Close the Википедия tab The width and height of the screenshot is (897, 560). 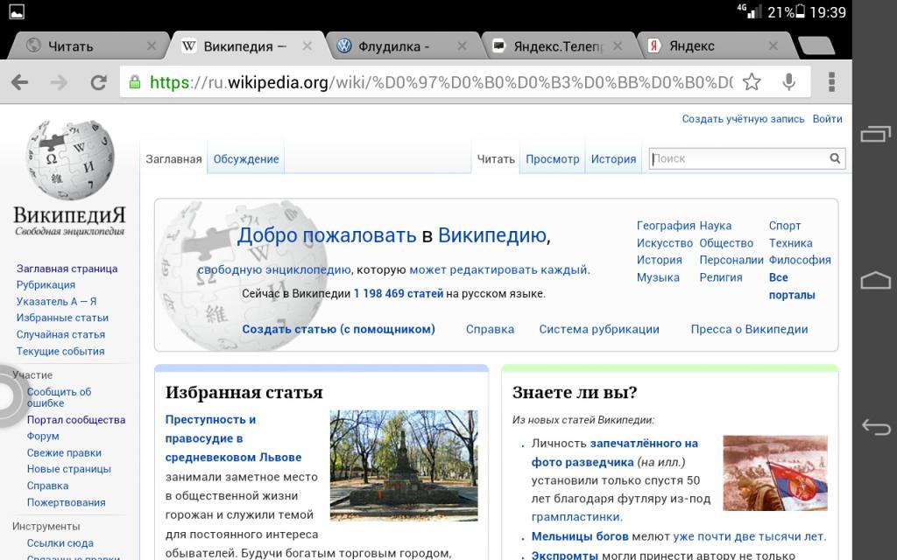point(307,45)
